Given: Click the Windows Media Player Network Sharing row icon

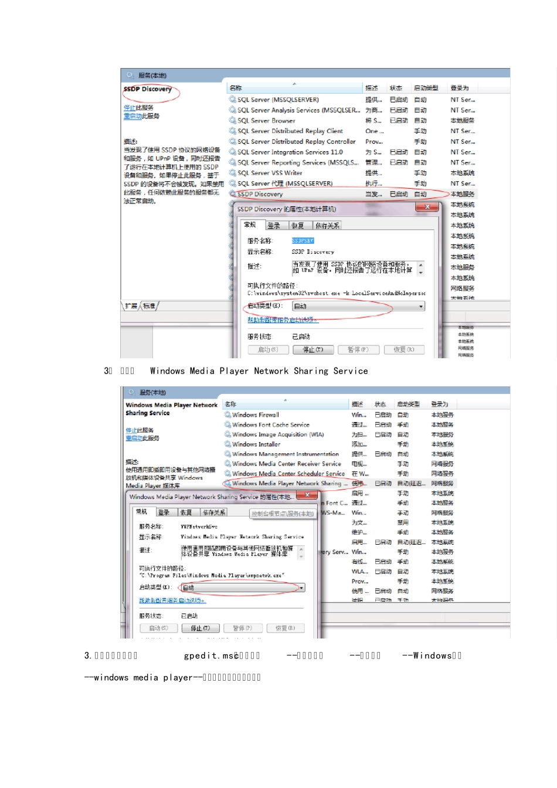Looking at the screenshot, I should (x=227, y=484).
